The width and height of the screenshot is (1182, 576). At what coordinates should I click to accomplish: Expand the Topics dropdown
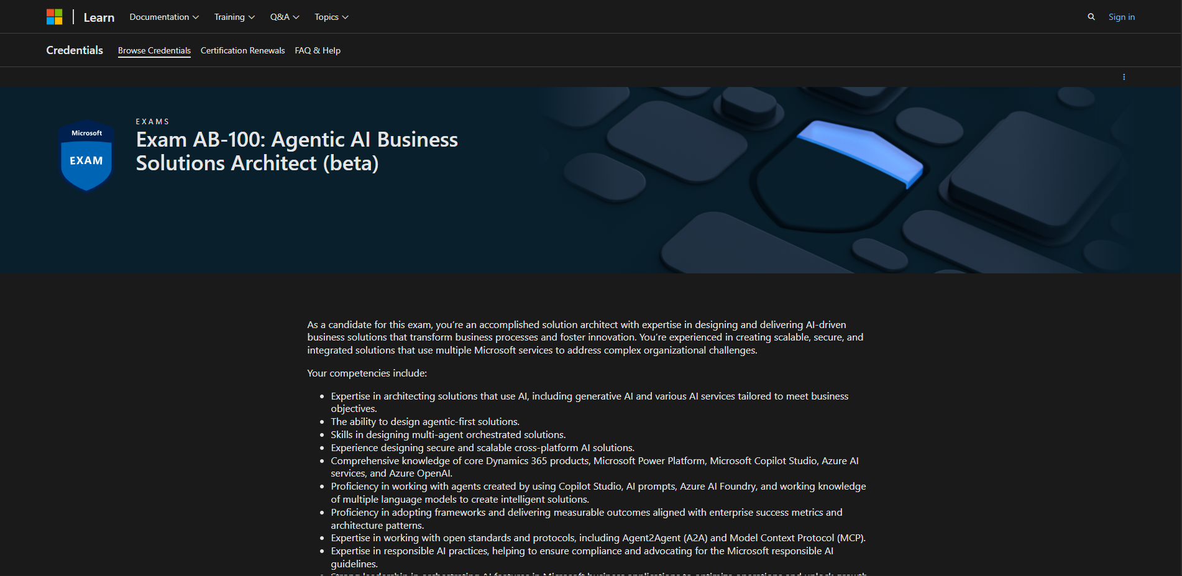point(331,17)
